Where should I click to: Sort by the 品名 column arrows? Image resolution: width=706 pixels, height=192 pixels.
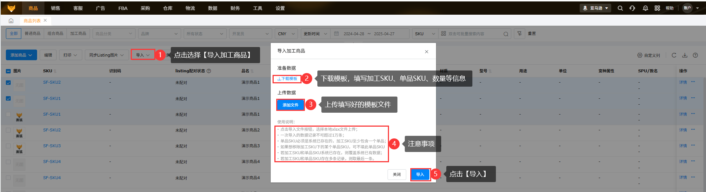(x=252, y=71)
